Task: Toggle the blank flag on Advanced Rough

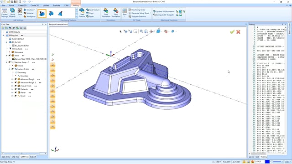Action: click(x=16, y=79)
